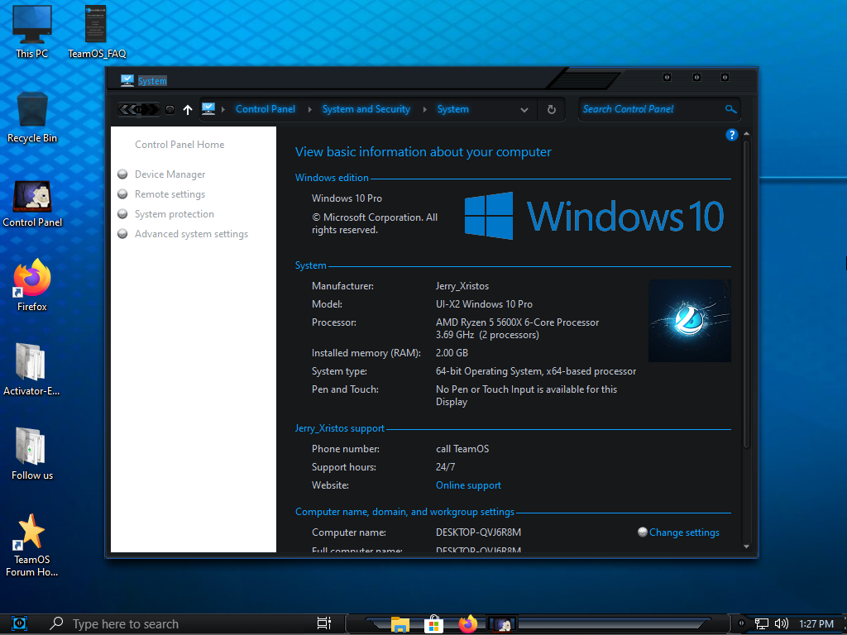Viewport: 847px width, 635px height.
Task: Open the blue Help question mark
Action: click(731, 135)
